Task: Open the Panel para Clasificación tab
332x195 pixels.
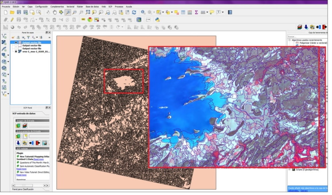Action: click(22, 189)
